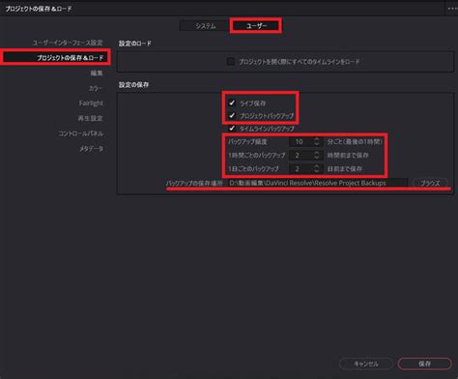Viewport: 458px width, 379px height.
Task: Select プロジェクトの保存&ロード in the sidebar
Action: pos(55,58)
